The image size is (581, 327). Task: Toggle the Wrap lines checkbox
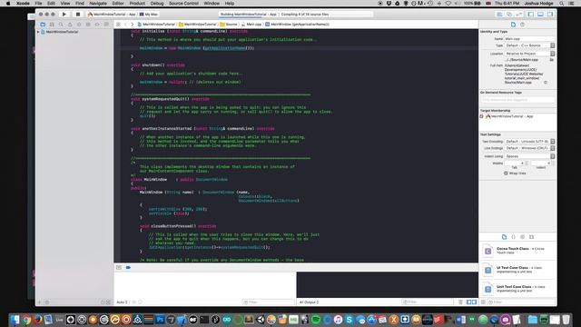tap(506, 173)
